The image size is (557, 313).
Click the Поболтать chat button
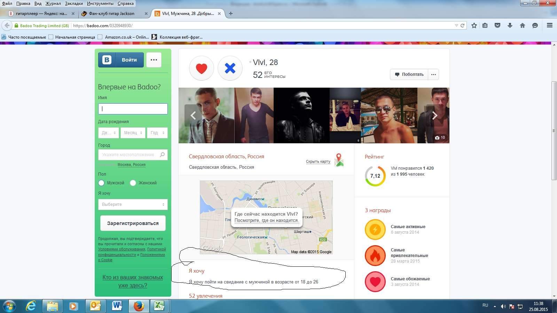click(x=409, y=74)
